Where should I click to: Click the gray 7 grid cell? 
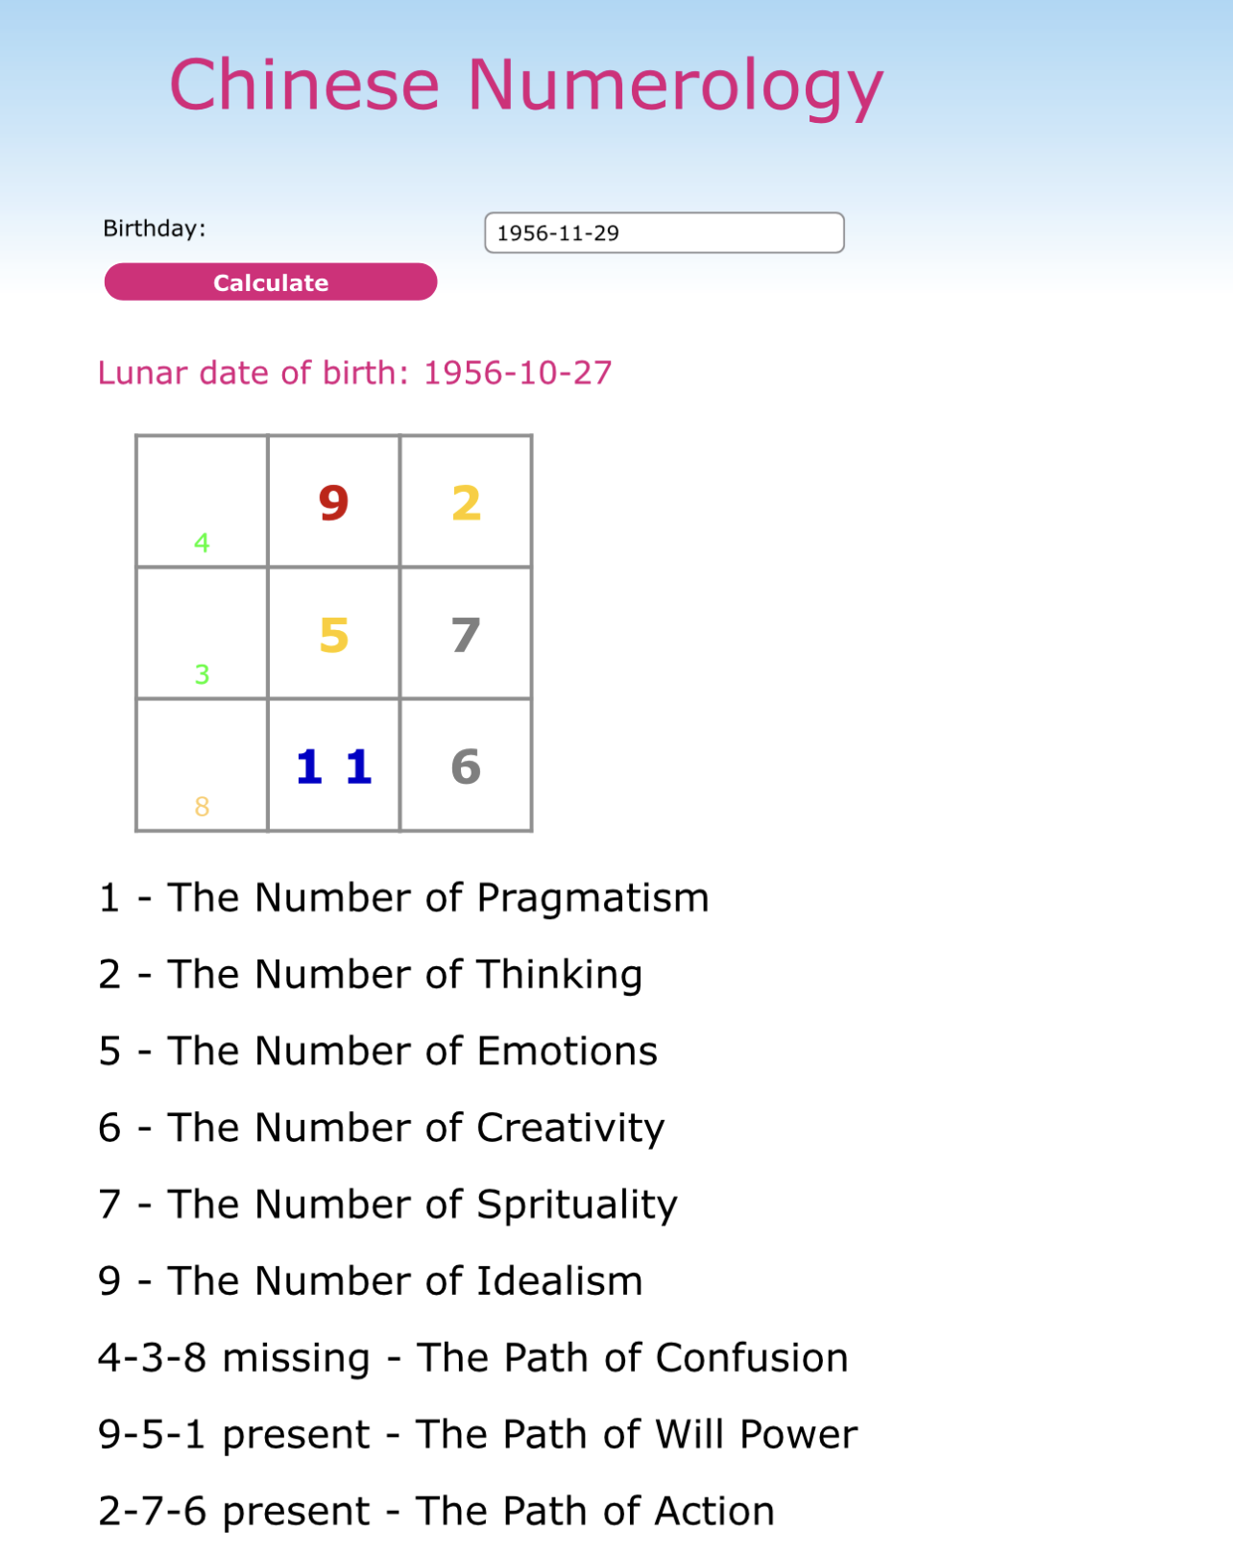click(x=466, y=634)
